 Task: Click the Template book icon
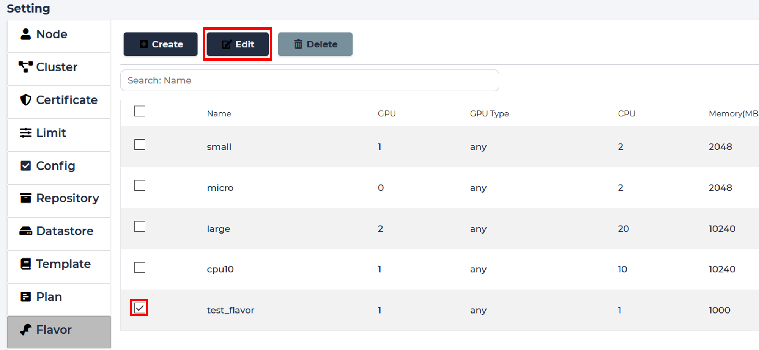point(25,264)
